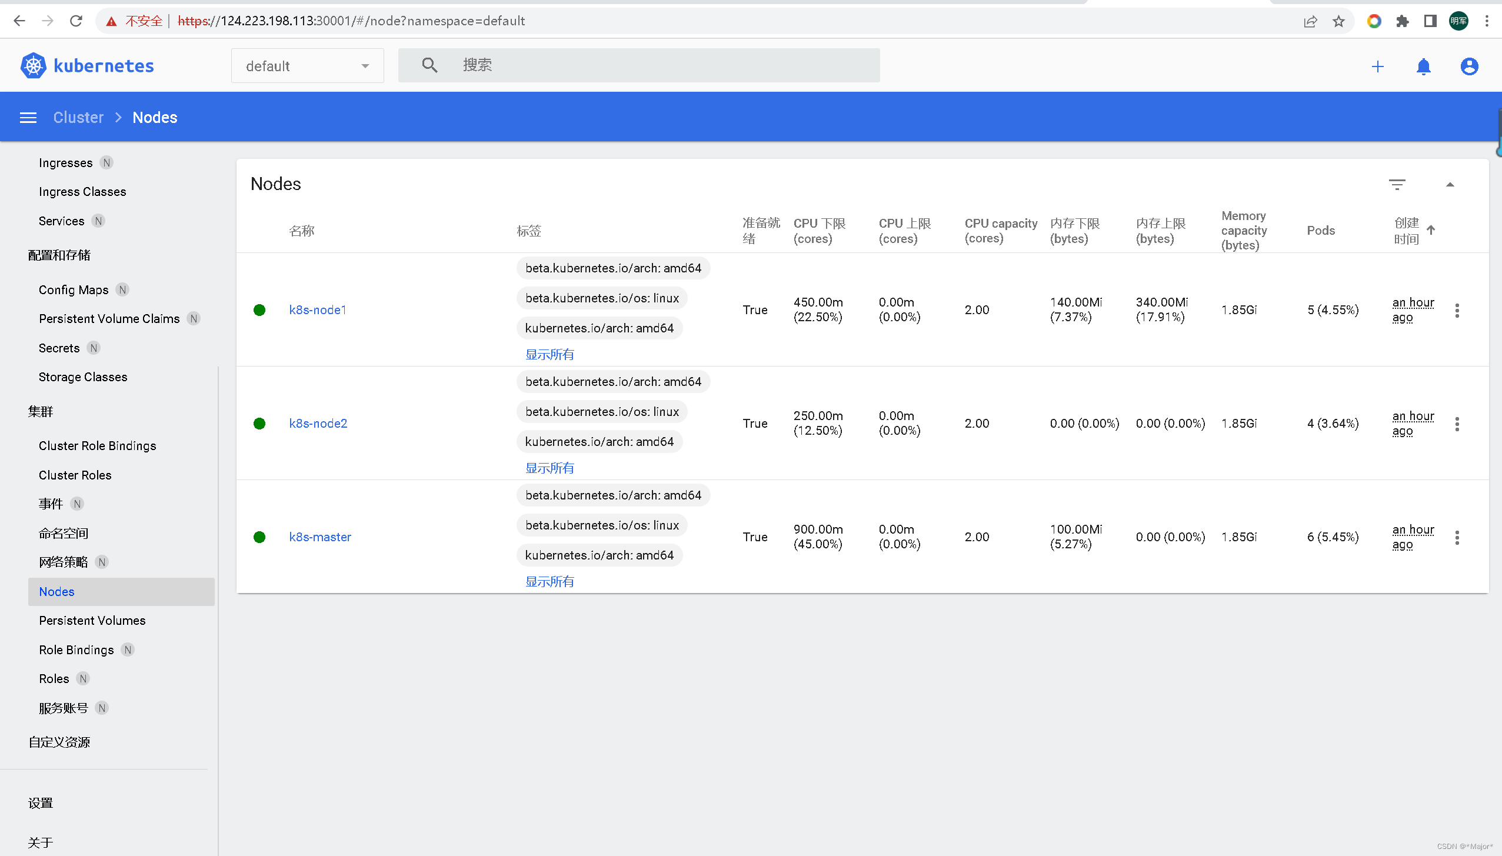This screenshot has width=1502, height=856.
Task: Collapse the Nodes panel with the chevron
Action: point(1451,184)
